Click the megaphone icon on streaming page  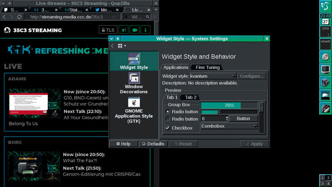click(x=124, y=30)
